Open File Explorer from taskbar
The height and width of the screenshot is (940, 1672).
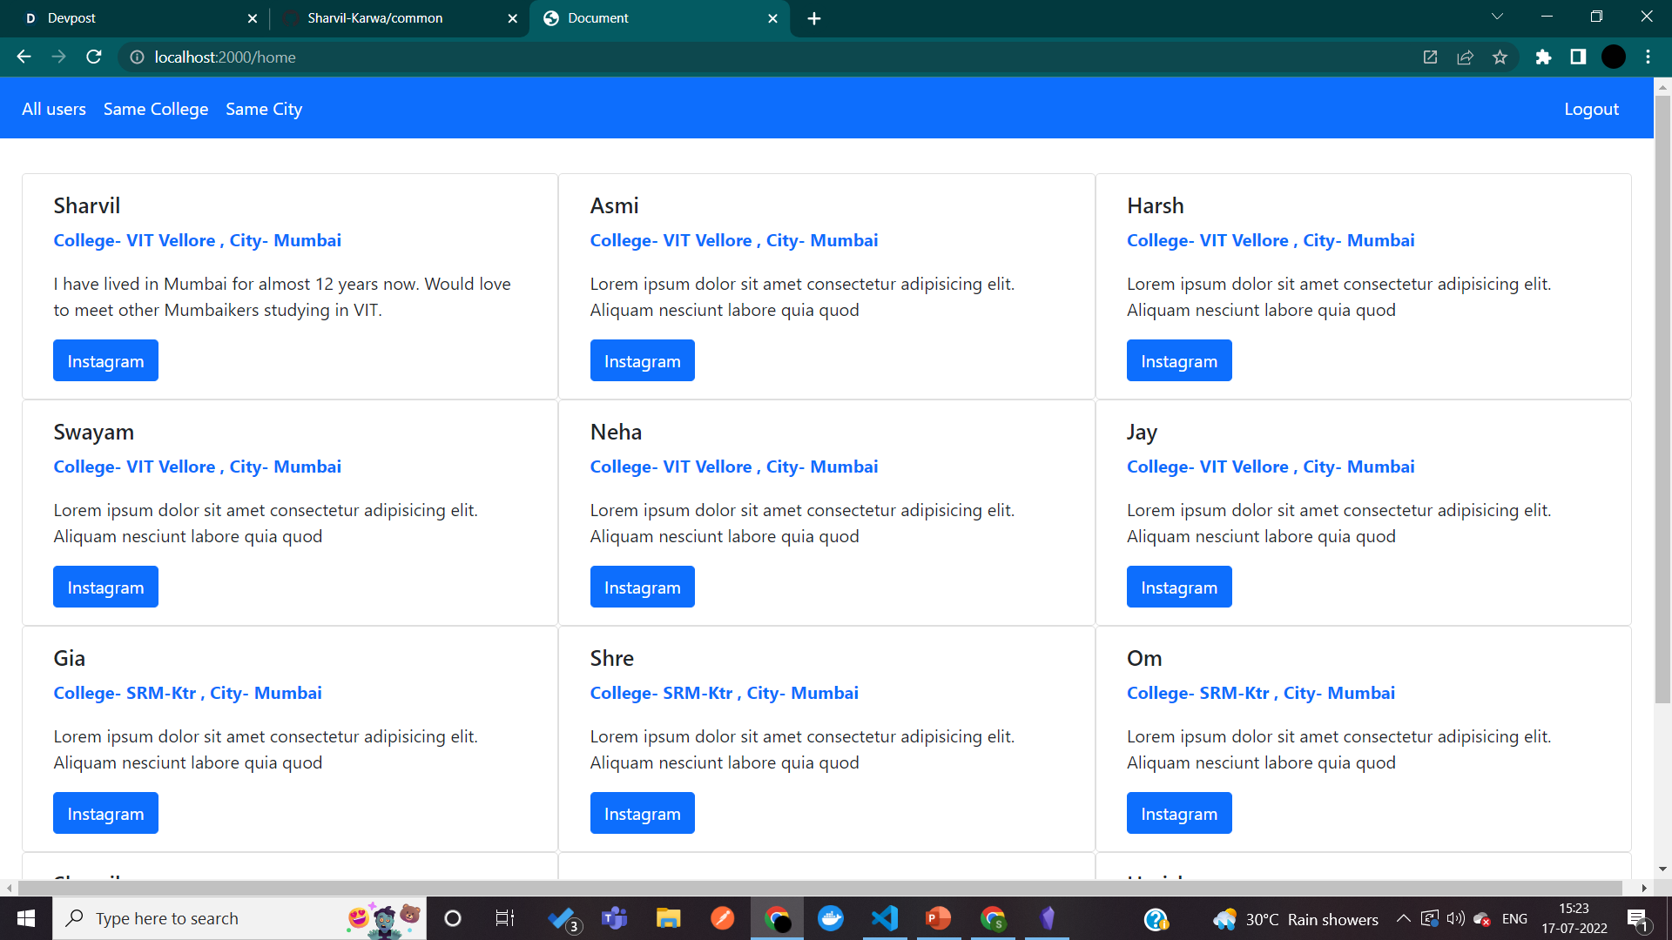pyautogui.click(x=668, y=918)
